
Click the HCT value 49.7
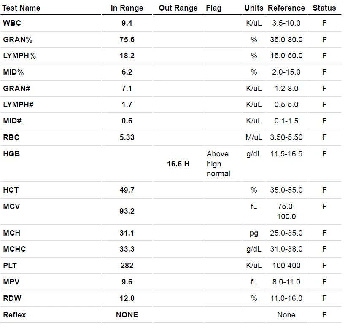(x=127, y=190)
